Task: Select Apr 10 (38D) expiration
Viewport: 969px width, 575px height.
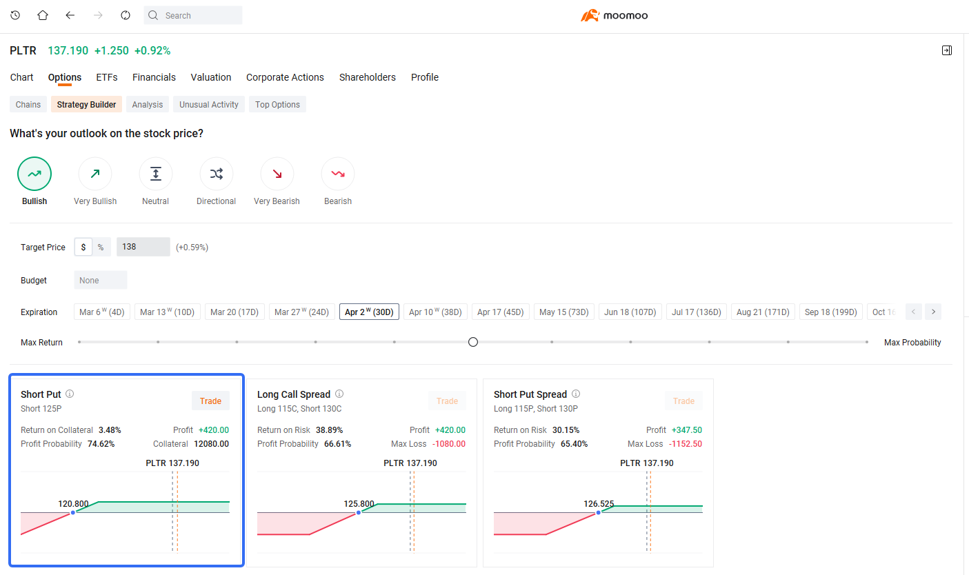Action: (x=435, y=312)
